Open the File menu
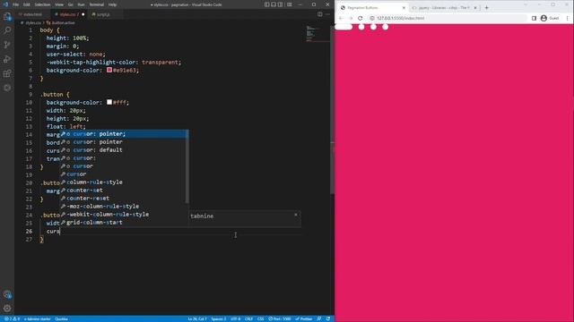 click(x=16, y=4)
